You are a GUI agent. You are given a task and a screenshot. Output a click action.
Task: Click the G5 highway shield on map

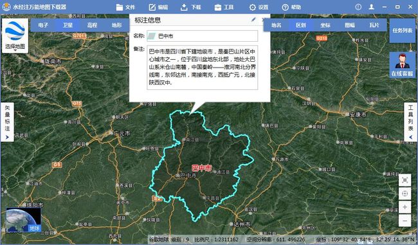click(x=57, y=165)
